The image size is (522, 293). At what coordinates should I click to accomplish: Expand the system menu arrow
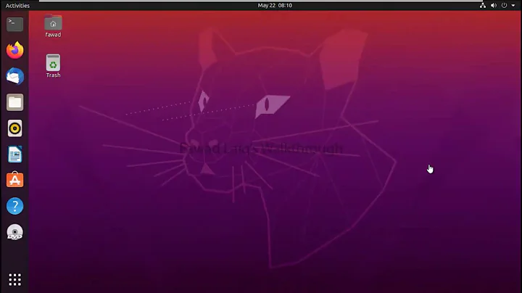[x=513, y=5]
